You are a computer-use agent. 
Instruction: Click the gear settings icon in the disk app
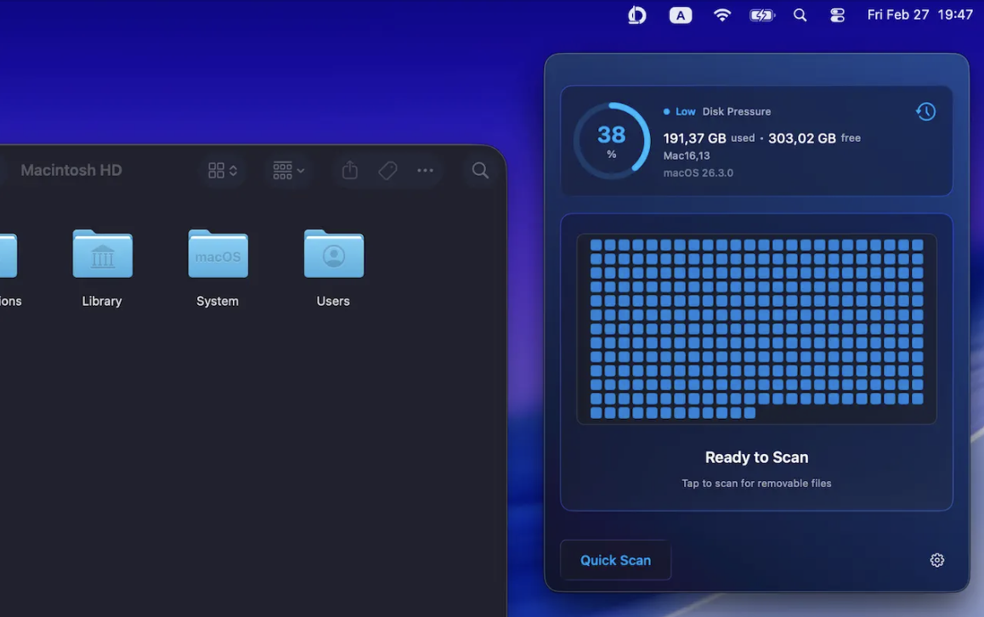(x=936, y=559)
